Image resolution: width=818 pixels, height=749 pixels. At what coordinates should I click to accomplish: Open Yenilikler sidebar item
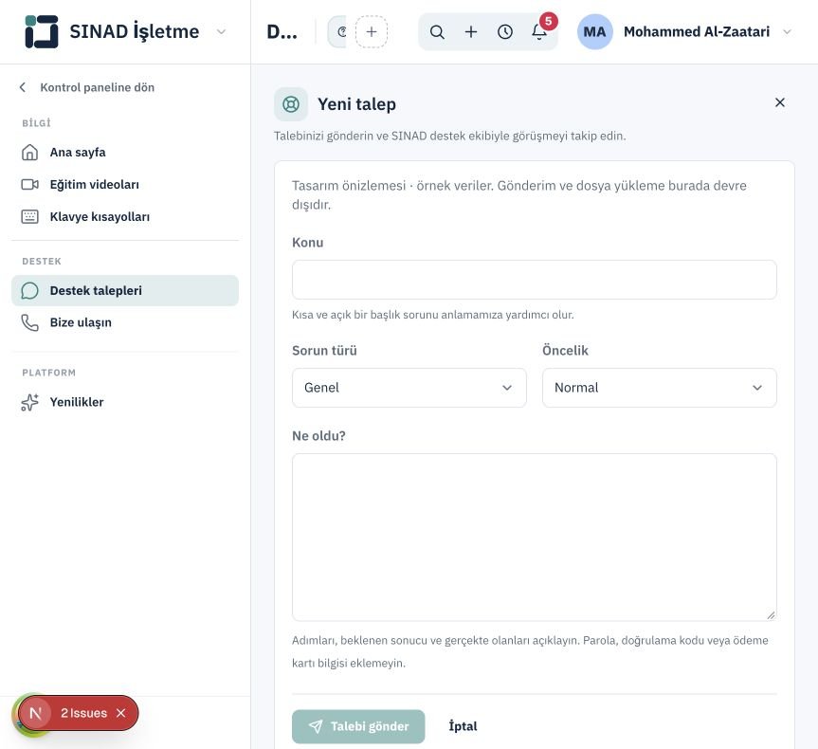coord(125,402)
